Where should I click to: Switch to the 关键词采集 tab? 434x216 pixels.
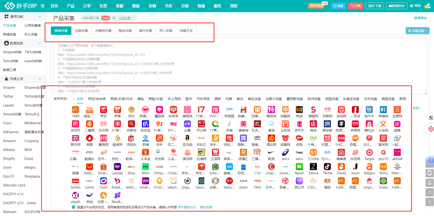coord(103,31)
